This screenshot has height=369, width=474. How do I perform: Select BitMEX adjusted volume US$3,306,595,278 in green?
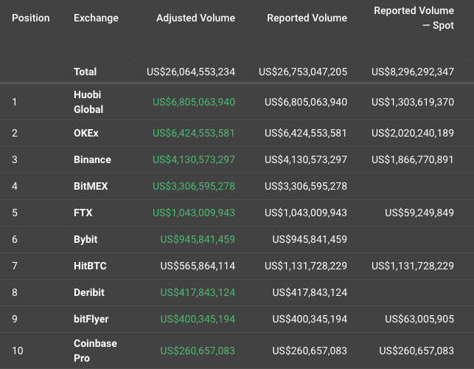pos(194,186)
